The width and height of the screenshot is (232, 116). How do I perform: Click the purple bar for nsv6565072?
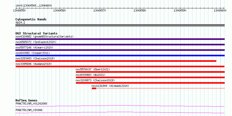[x=120, y=45]
